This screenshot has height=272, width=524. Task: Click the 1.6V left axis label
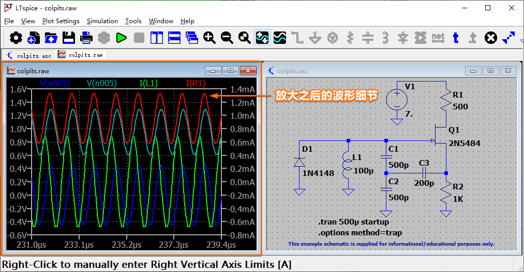[18, 89]
